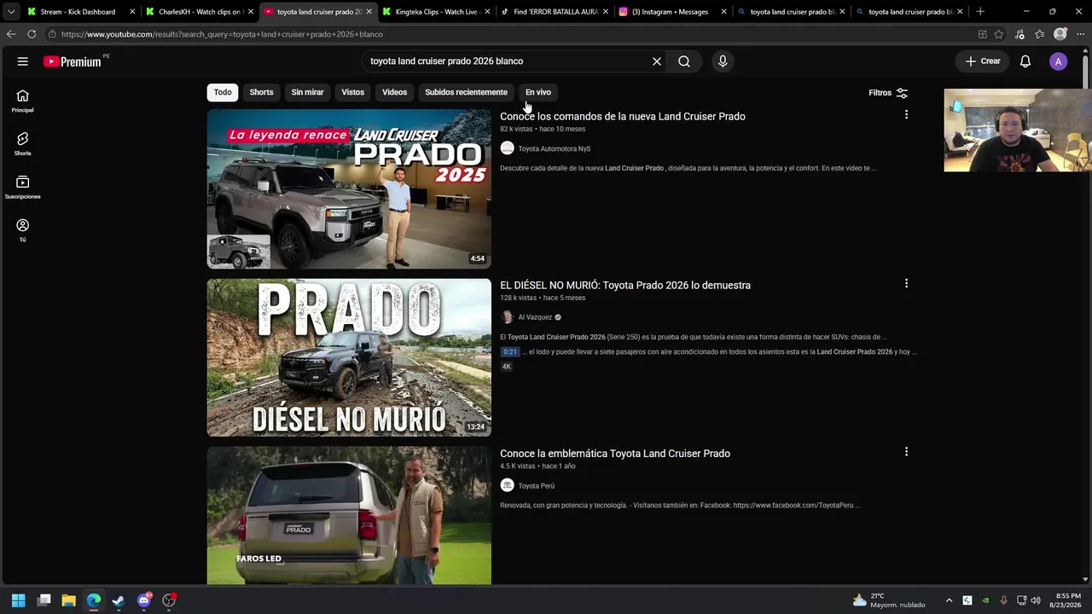This screenshot has height=614, width=1092.
Task: Open Suscripciones in the sidebar
Action: 23,188
